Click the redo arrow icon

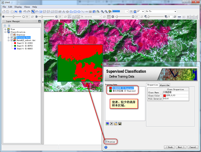coord(29,12)
